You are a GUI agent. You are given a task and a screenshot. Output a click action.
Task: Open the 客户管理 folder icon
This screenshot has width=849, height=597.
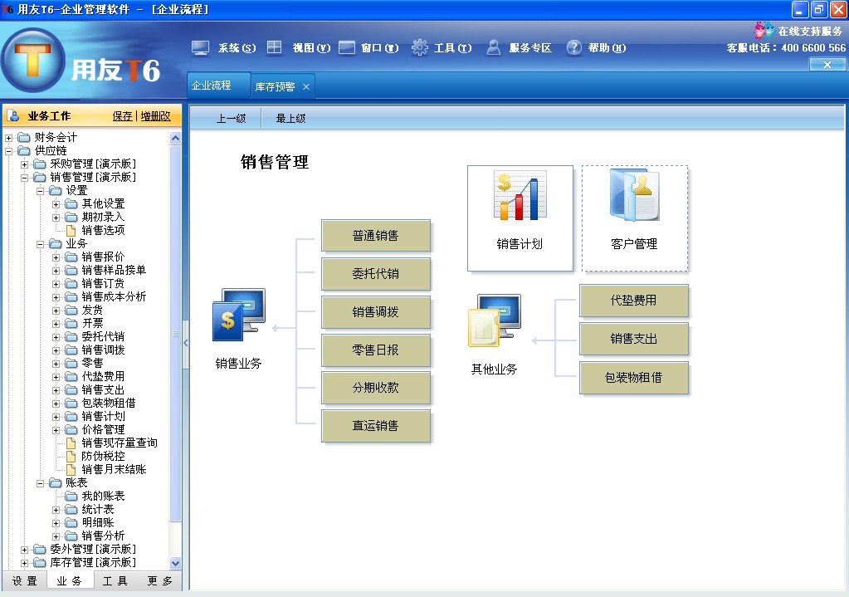click(634, 196)
